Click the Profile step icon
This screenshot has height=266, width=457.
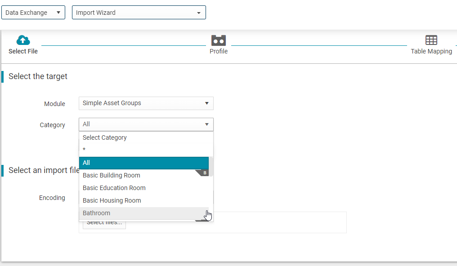pyautogui.click(x=219, y=40)
